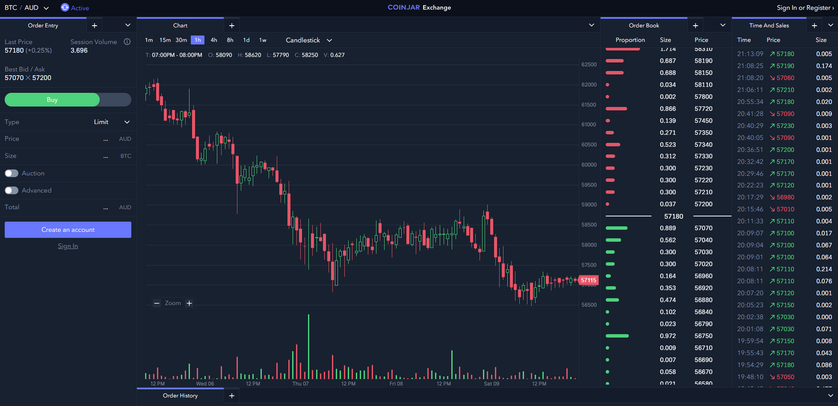
Task: Select bid price 57070 in order book
Action: (x=703, y=228)
